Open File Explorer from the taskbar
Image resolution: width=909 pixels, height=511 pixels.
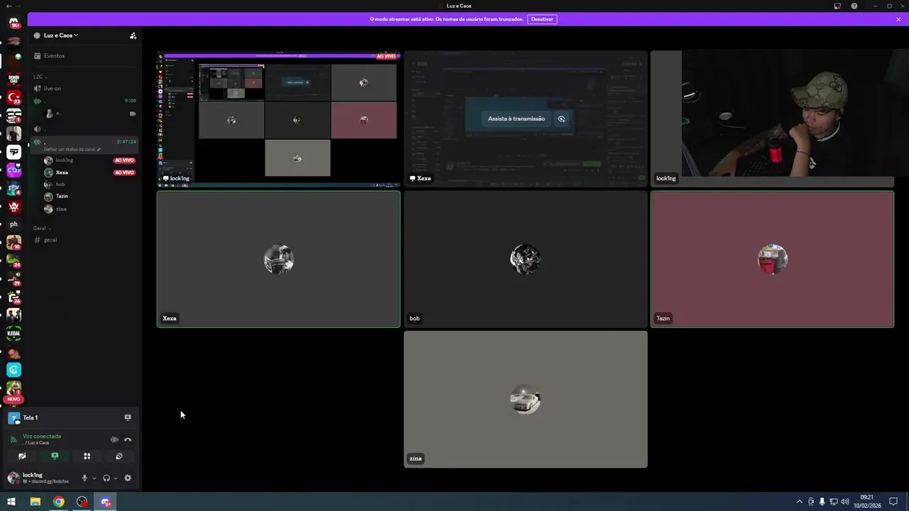click(35, 502)
